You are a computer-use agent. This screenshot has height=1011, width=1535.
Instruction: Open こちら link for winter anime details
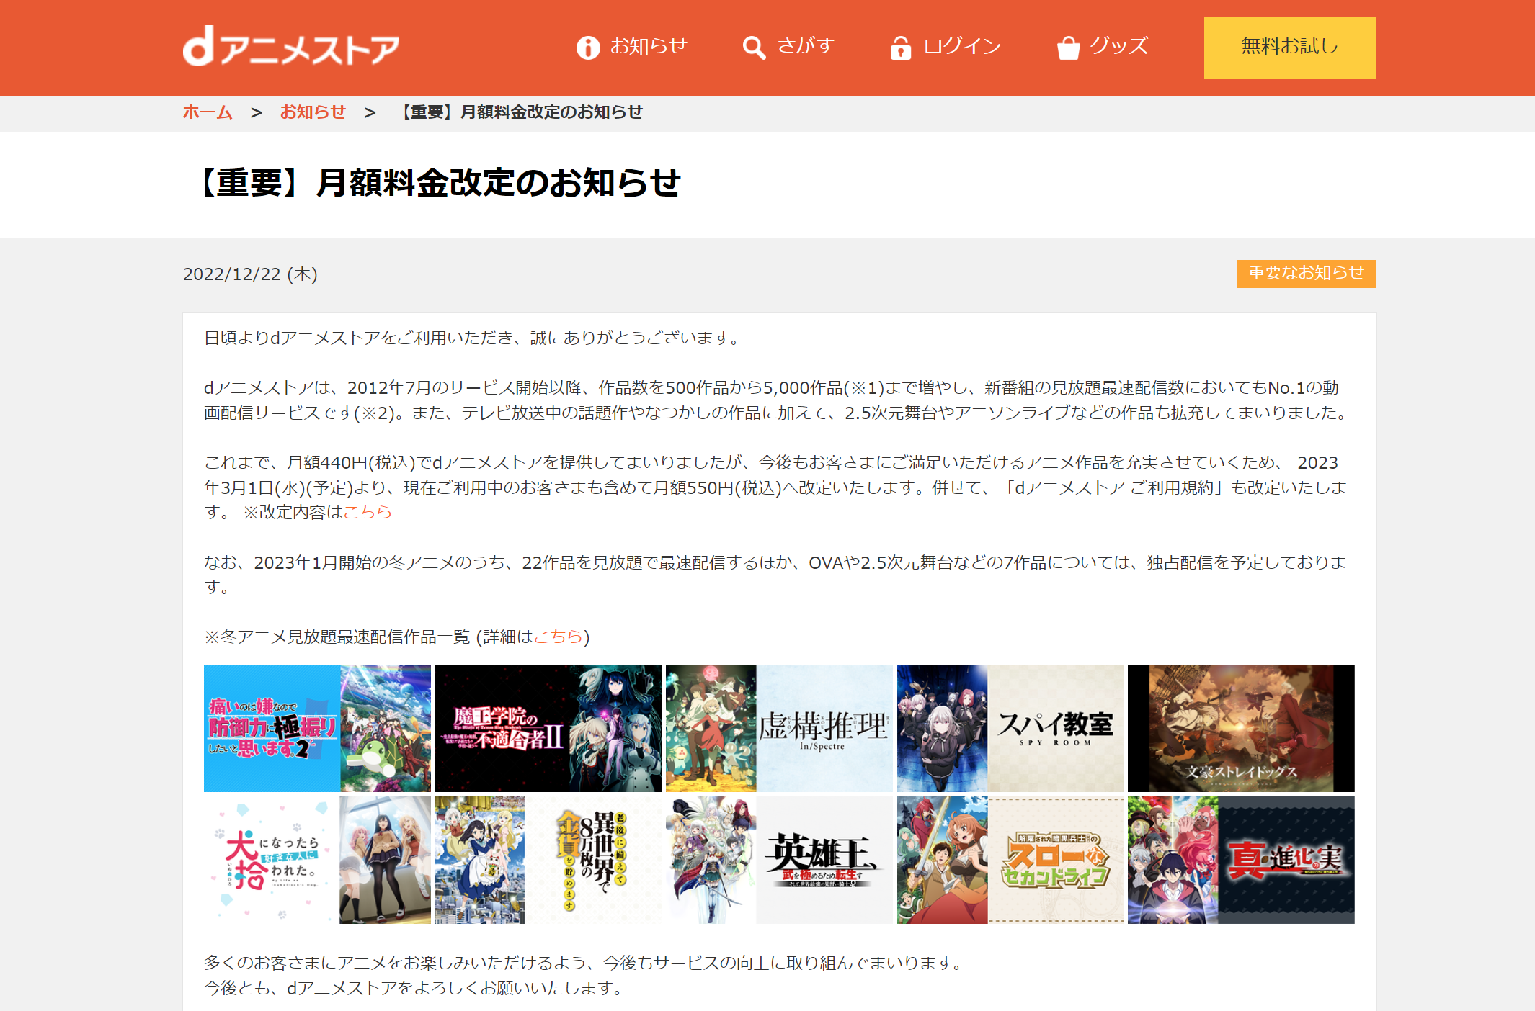(557, 637)
